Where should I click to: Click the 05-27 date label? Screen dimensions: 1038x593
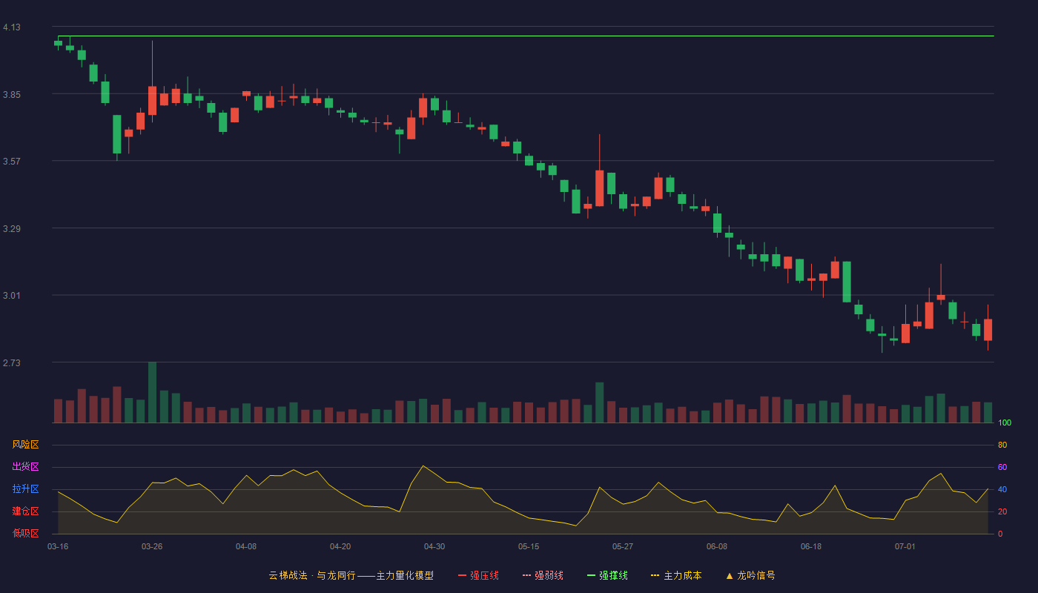click(623, 546)
